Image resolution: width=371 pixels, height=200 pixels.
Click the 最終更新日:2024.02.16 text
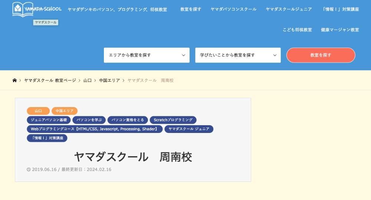point(86,170)
